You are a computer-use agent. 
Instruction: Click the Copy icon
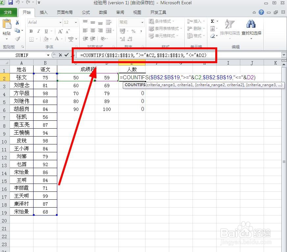click(17, 30)
